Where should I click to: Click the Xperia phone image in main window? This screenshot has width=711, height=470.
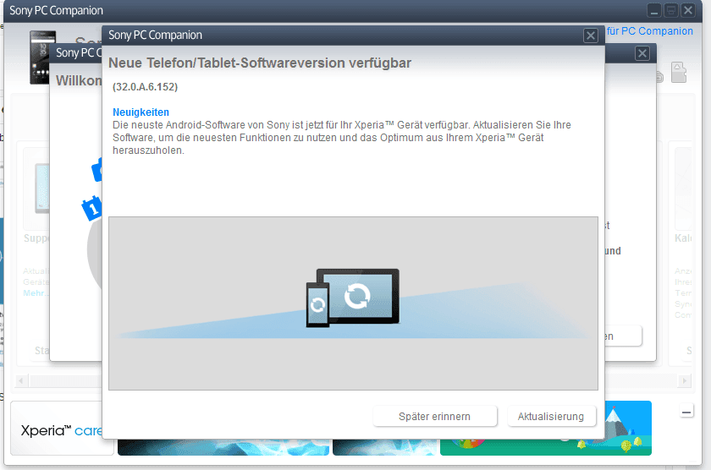[42, 57]
